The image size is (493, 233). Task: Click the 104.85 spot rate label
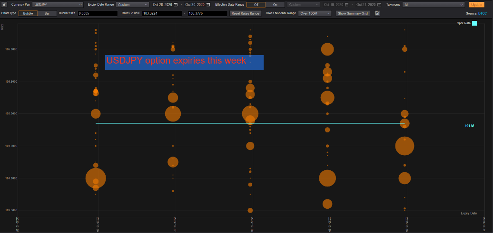pos(469,126)
